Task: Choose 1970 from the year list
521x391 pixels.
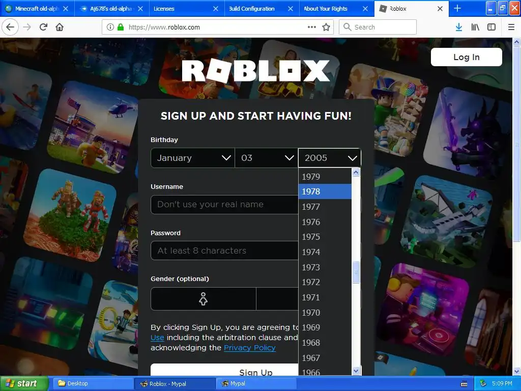Action: tap(325, 313)
